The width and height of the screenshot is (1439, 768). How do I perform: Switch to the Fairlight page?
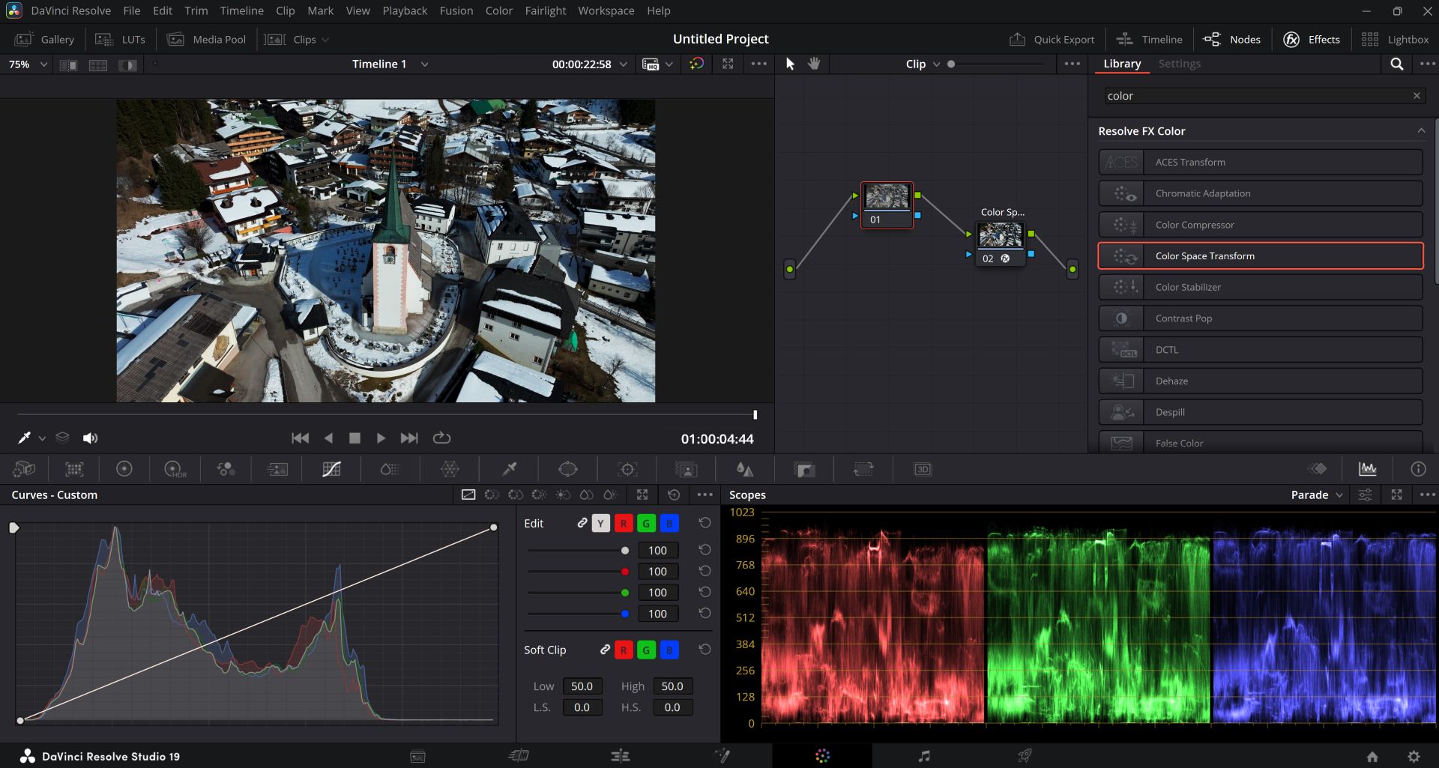(x=924, y=755)
